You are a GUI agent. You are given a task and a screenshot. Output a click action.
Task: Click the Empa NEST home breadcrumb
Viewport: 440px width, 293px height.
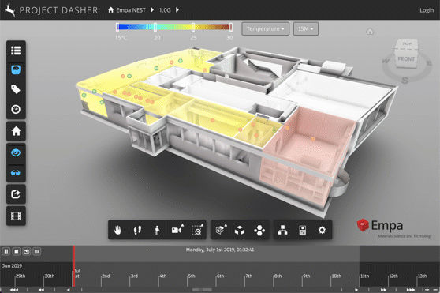coord(127,10)
